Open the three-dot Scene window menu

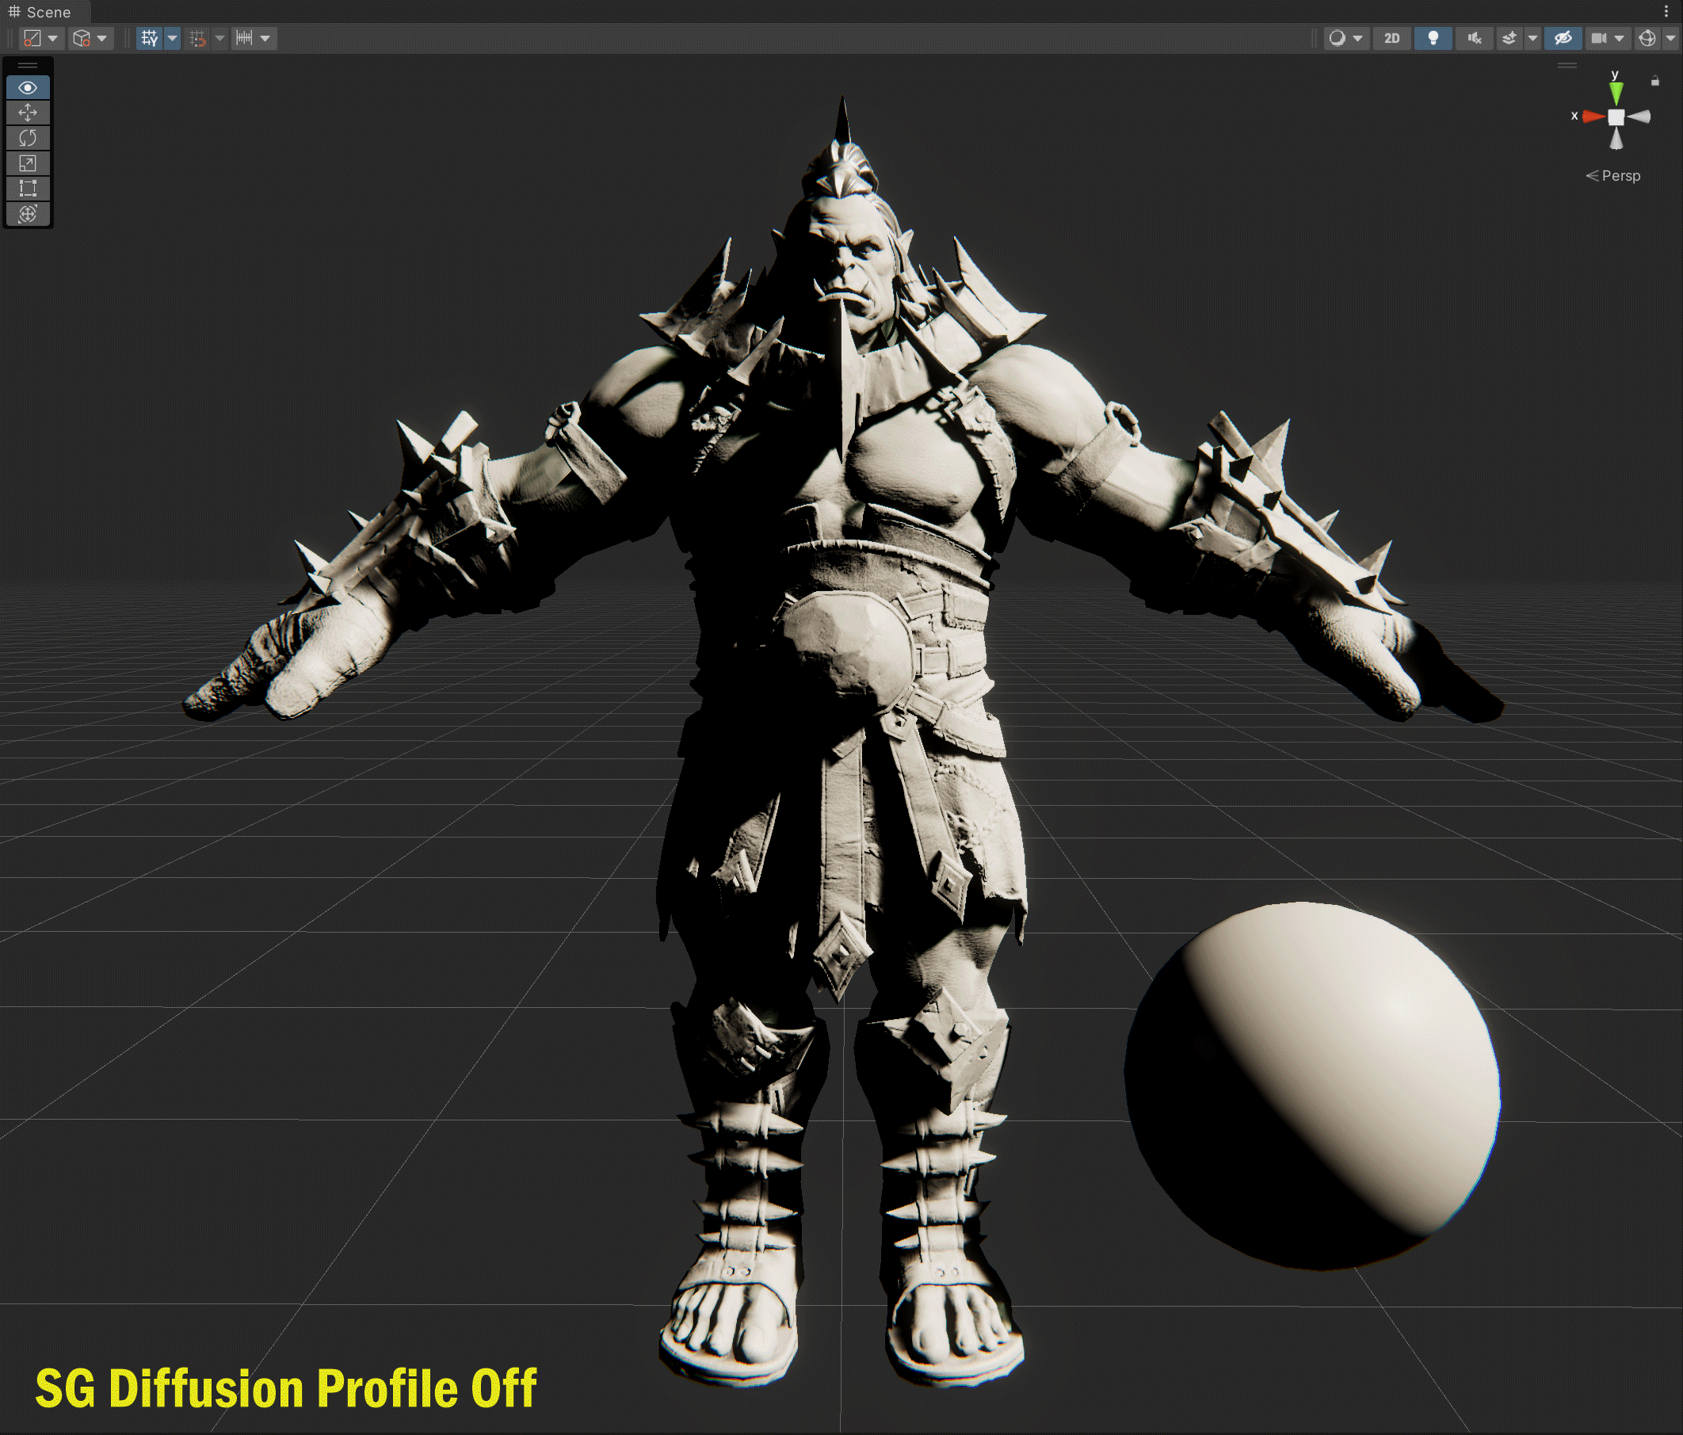point(1666,12)
